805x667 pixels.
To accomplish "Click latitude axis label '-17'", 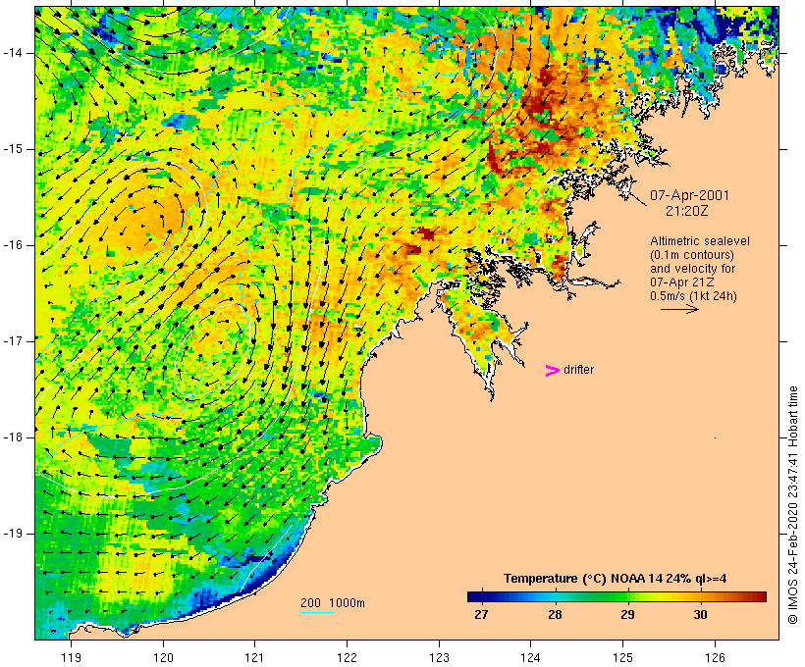I will pos(13,341).
